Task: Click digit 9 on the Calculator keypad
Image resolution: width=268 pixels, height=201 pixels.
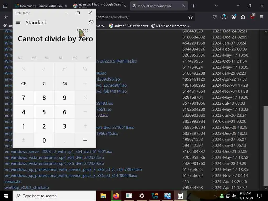Action: tap(65, 98)
